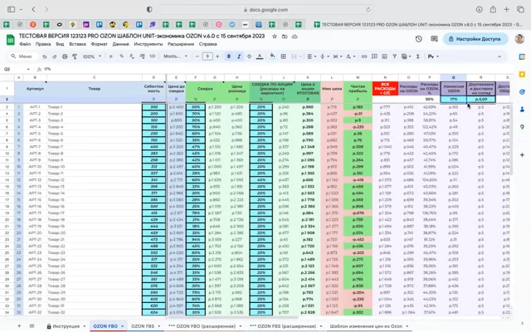531x332 pixels.
Task: Open the fill color bucket
Action: [272, 56]
